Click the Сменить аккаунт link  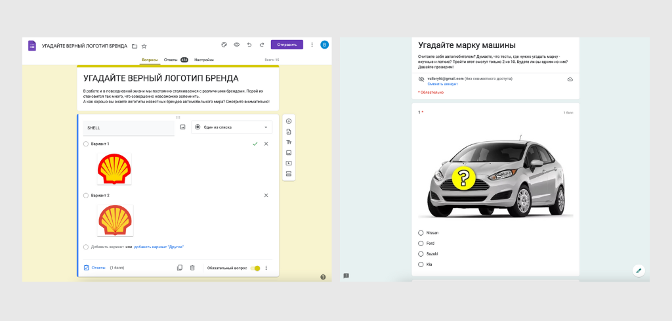[x=442, y=84]
